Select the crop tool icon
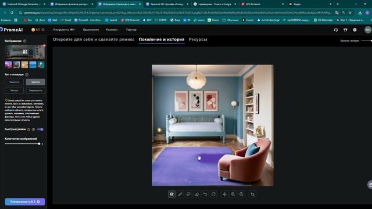The image size is (372, 209). point(252,194)
